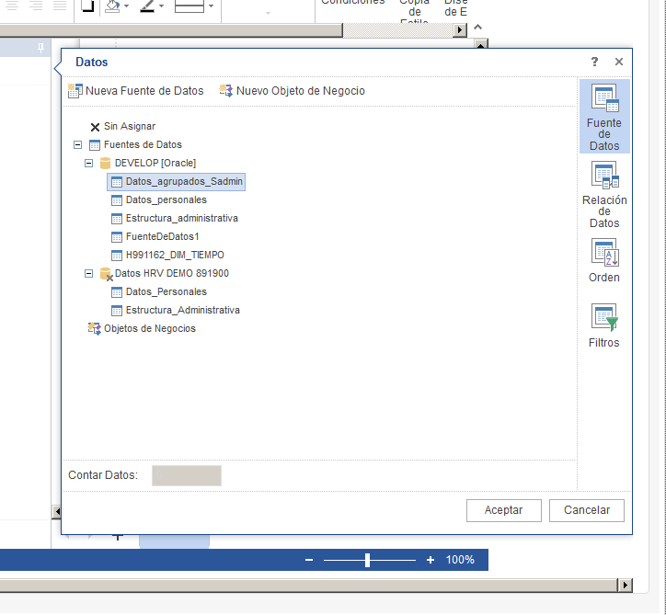Select FuenteDeDatos1 data source
The height and width of the screenshot is (615, 666).
coord(155,236)
